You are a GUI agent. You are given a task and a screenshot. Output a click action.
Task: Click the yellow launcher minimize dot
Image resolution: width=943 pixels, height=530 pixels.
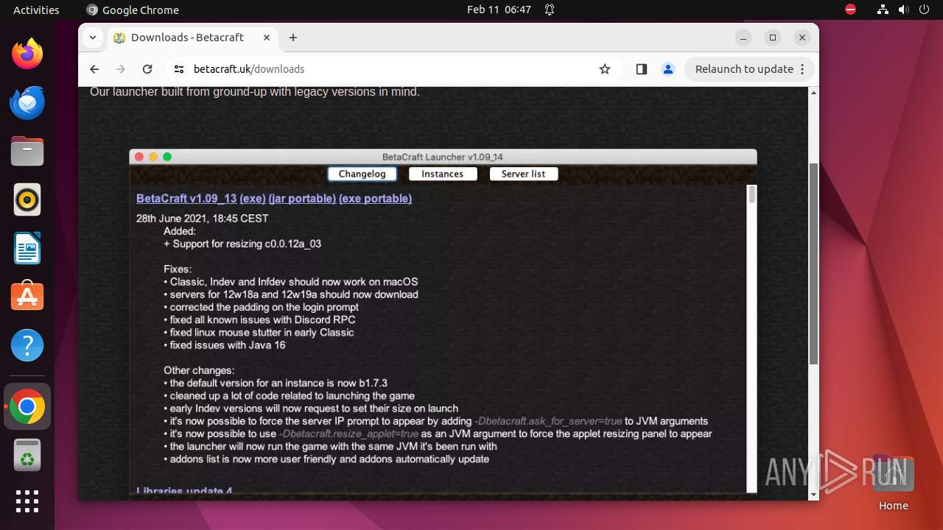tap(153, 157)
